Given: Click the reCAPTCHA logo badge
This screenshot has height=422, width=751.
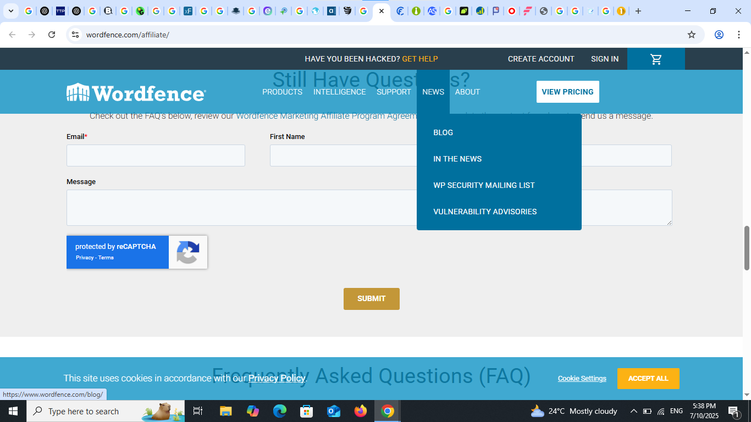Looking at the screenshot, I should 188,252.
